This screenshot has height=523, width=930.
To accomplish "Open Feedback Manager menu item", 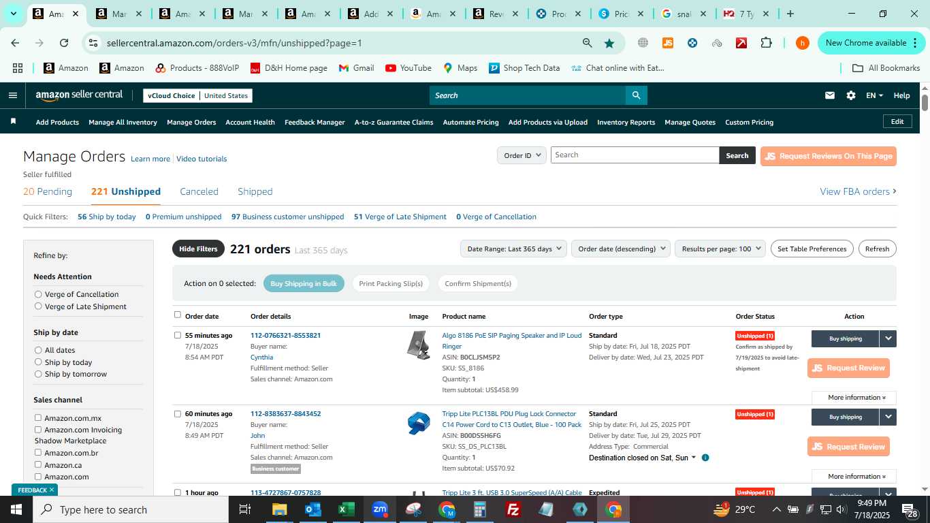I will tap(315, 122).
